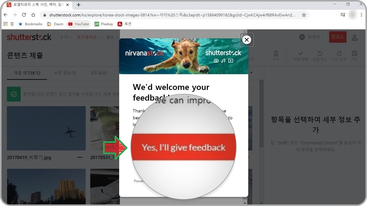Open the YouTube bookmark

[x=78, y=24]
